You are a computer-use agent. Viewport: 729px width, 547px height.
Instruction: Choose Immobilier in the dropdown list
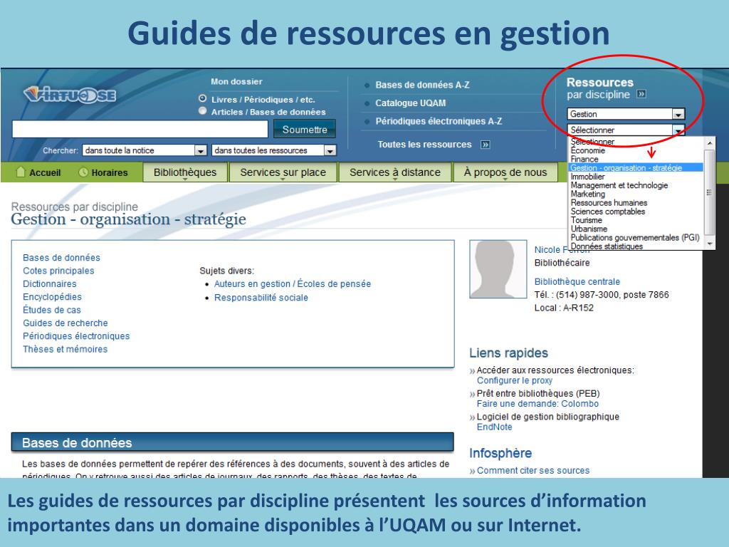click(587, 177)
